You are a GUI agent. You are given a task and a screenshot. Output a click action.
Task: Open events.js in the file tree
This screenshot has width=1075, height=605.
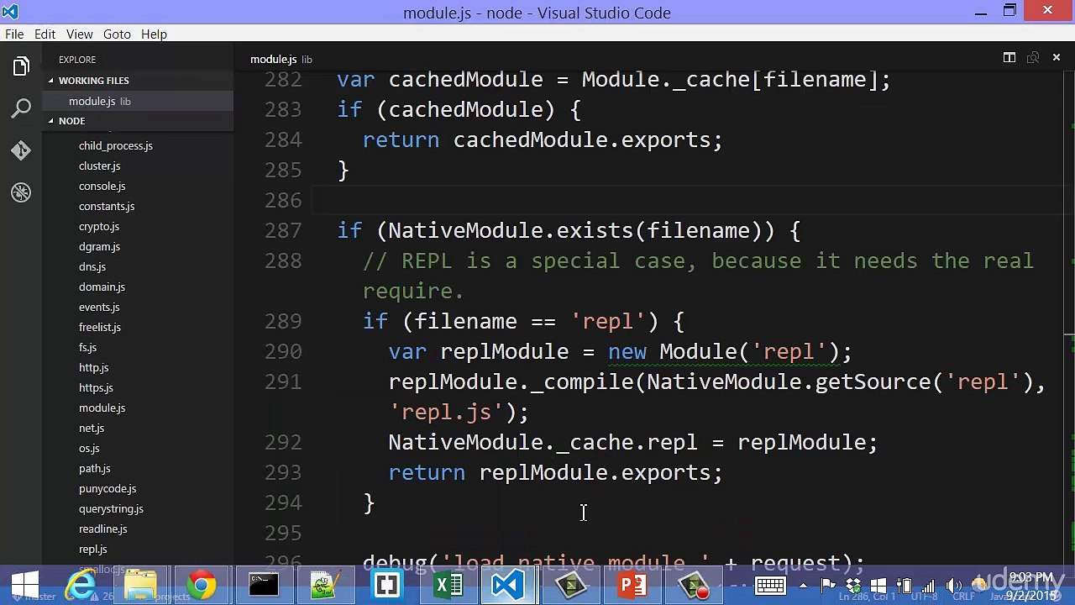pos(99,308)
